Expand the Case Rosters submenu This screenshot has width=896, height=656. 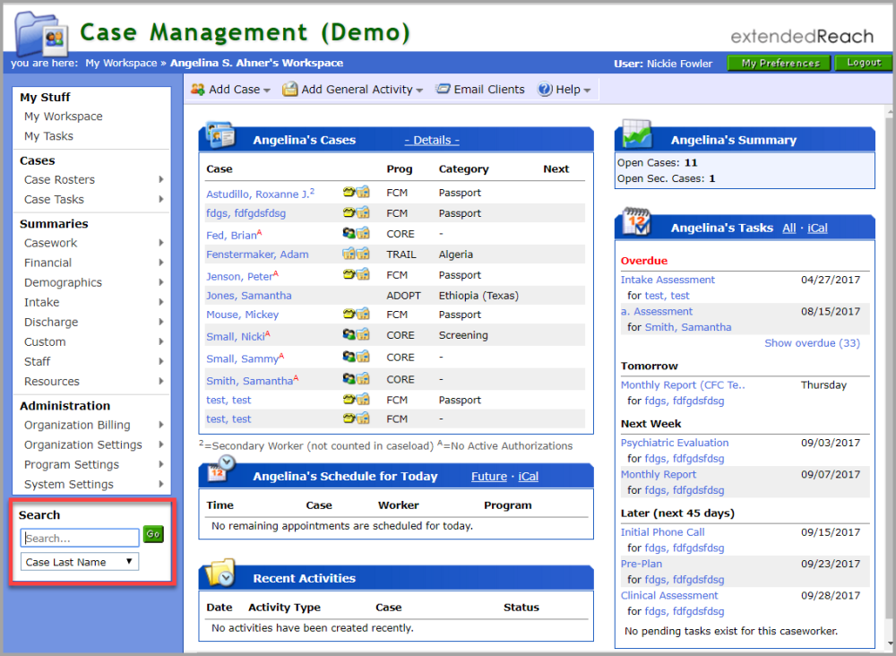[x=161, y=179]
